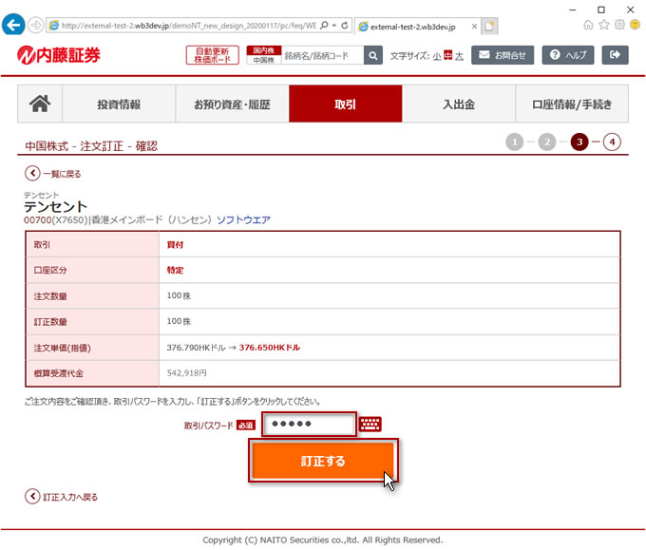The image size is (646, 550).
Task: Open the 口座情報/手続き navigation tab
Action: [x=572, y=104]
